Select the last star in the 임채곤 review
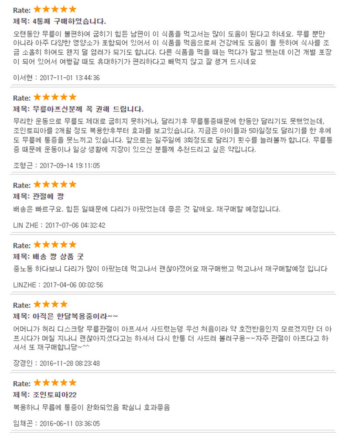 73,383
